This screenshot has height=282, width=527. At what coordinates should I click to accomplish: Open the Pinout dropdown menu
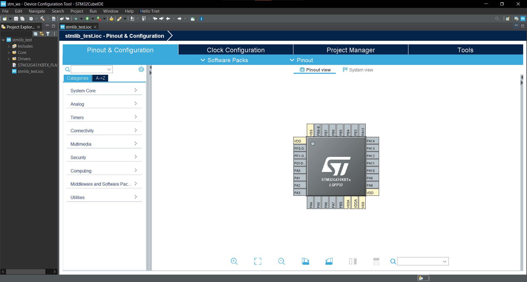[301, 60]
